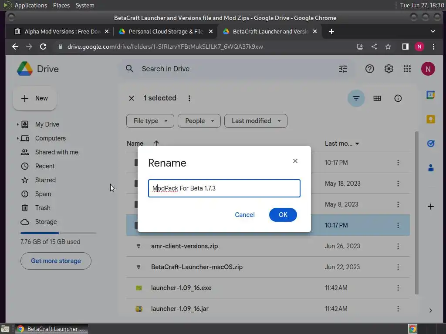
Task: Confirm rename with OK button
Action: point(283,215)
